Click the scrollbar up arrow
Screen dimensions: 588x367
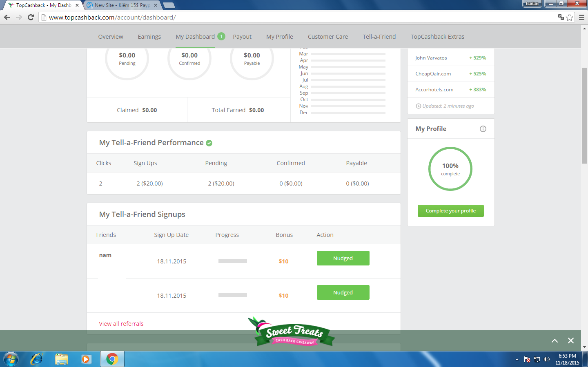pyautogui.click(x=584, y=28)
